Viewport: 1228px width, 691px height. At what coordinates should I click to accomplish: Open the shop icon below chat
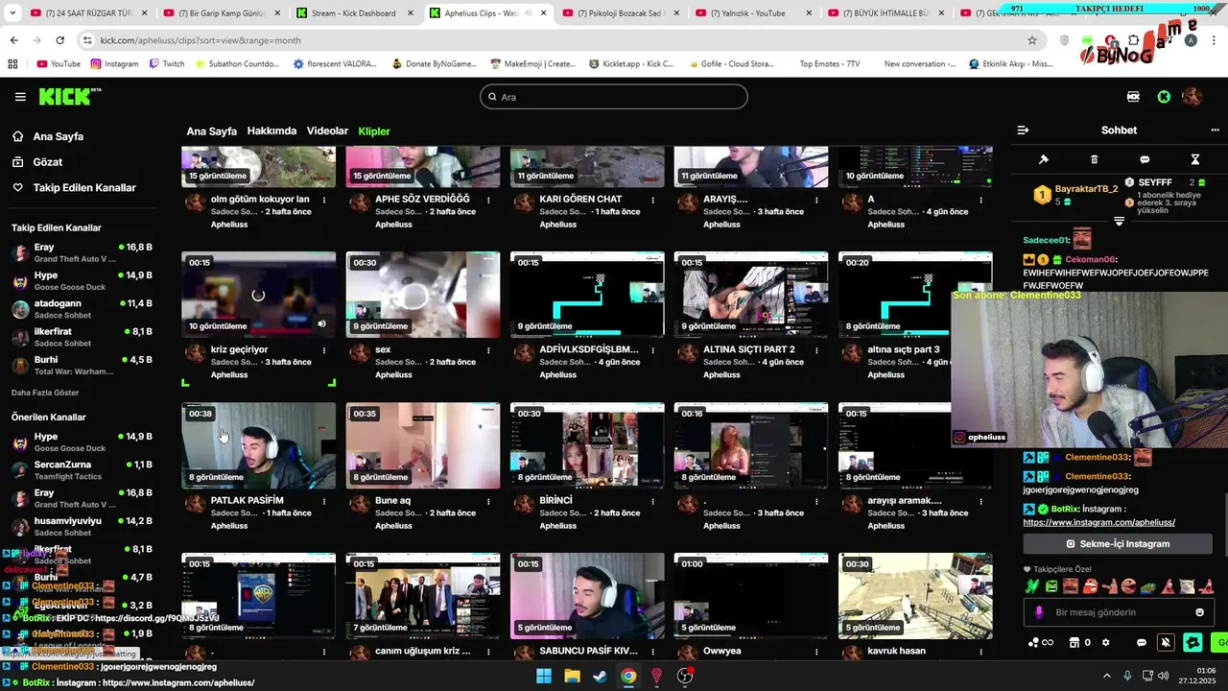[1074, 642]
